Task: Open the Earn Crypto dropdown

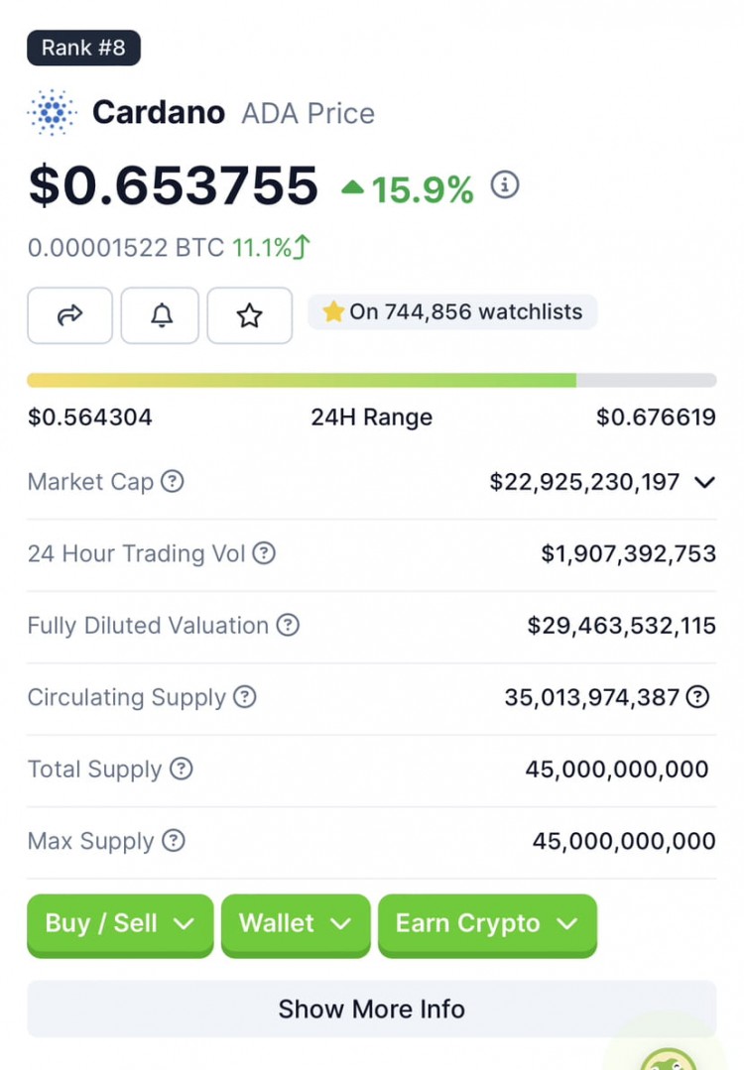Action: click(487, 923)
